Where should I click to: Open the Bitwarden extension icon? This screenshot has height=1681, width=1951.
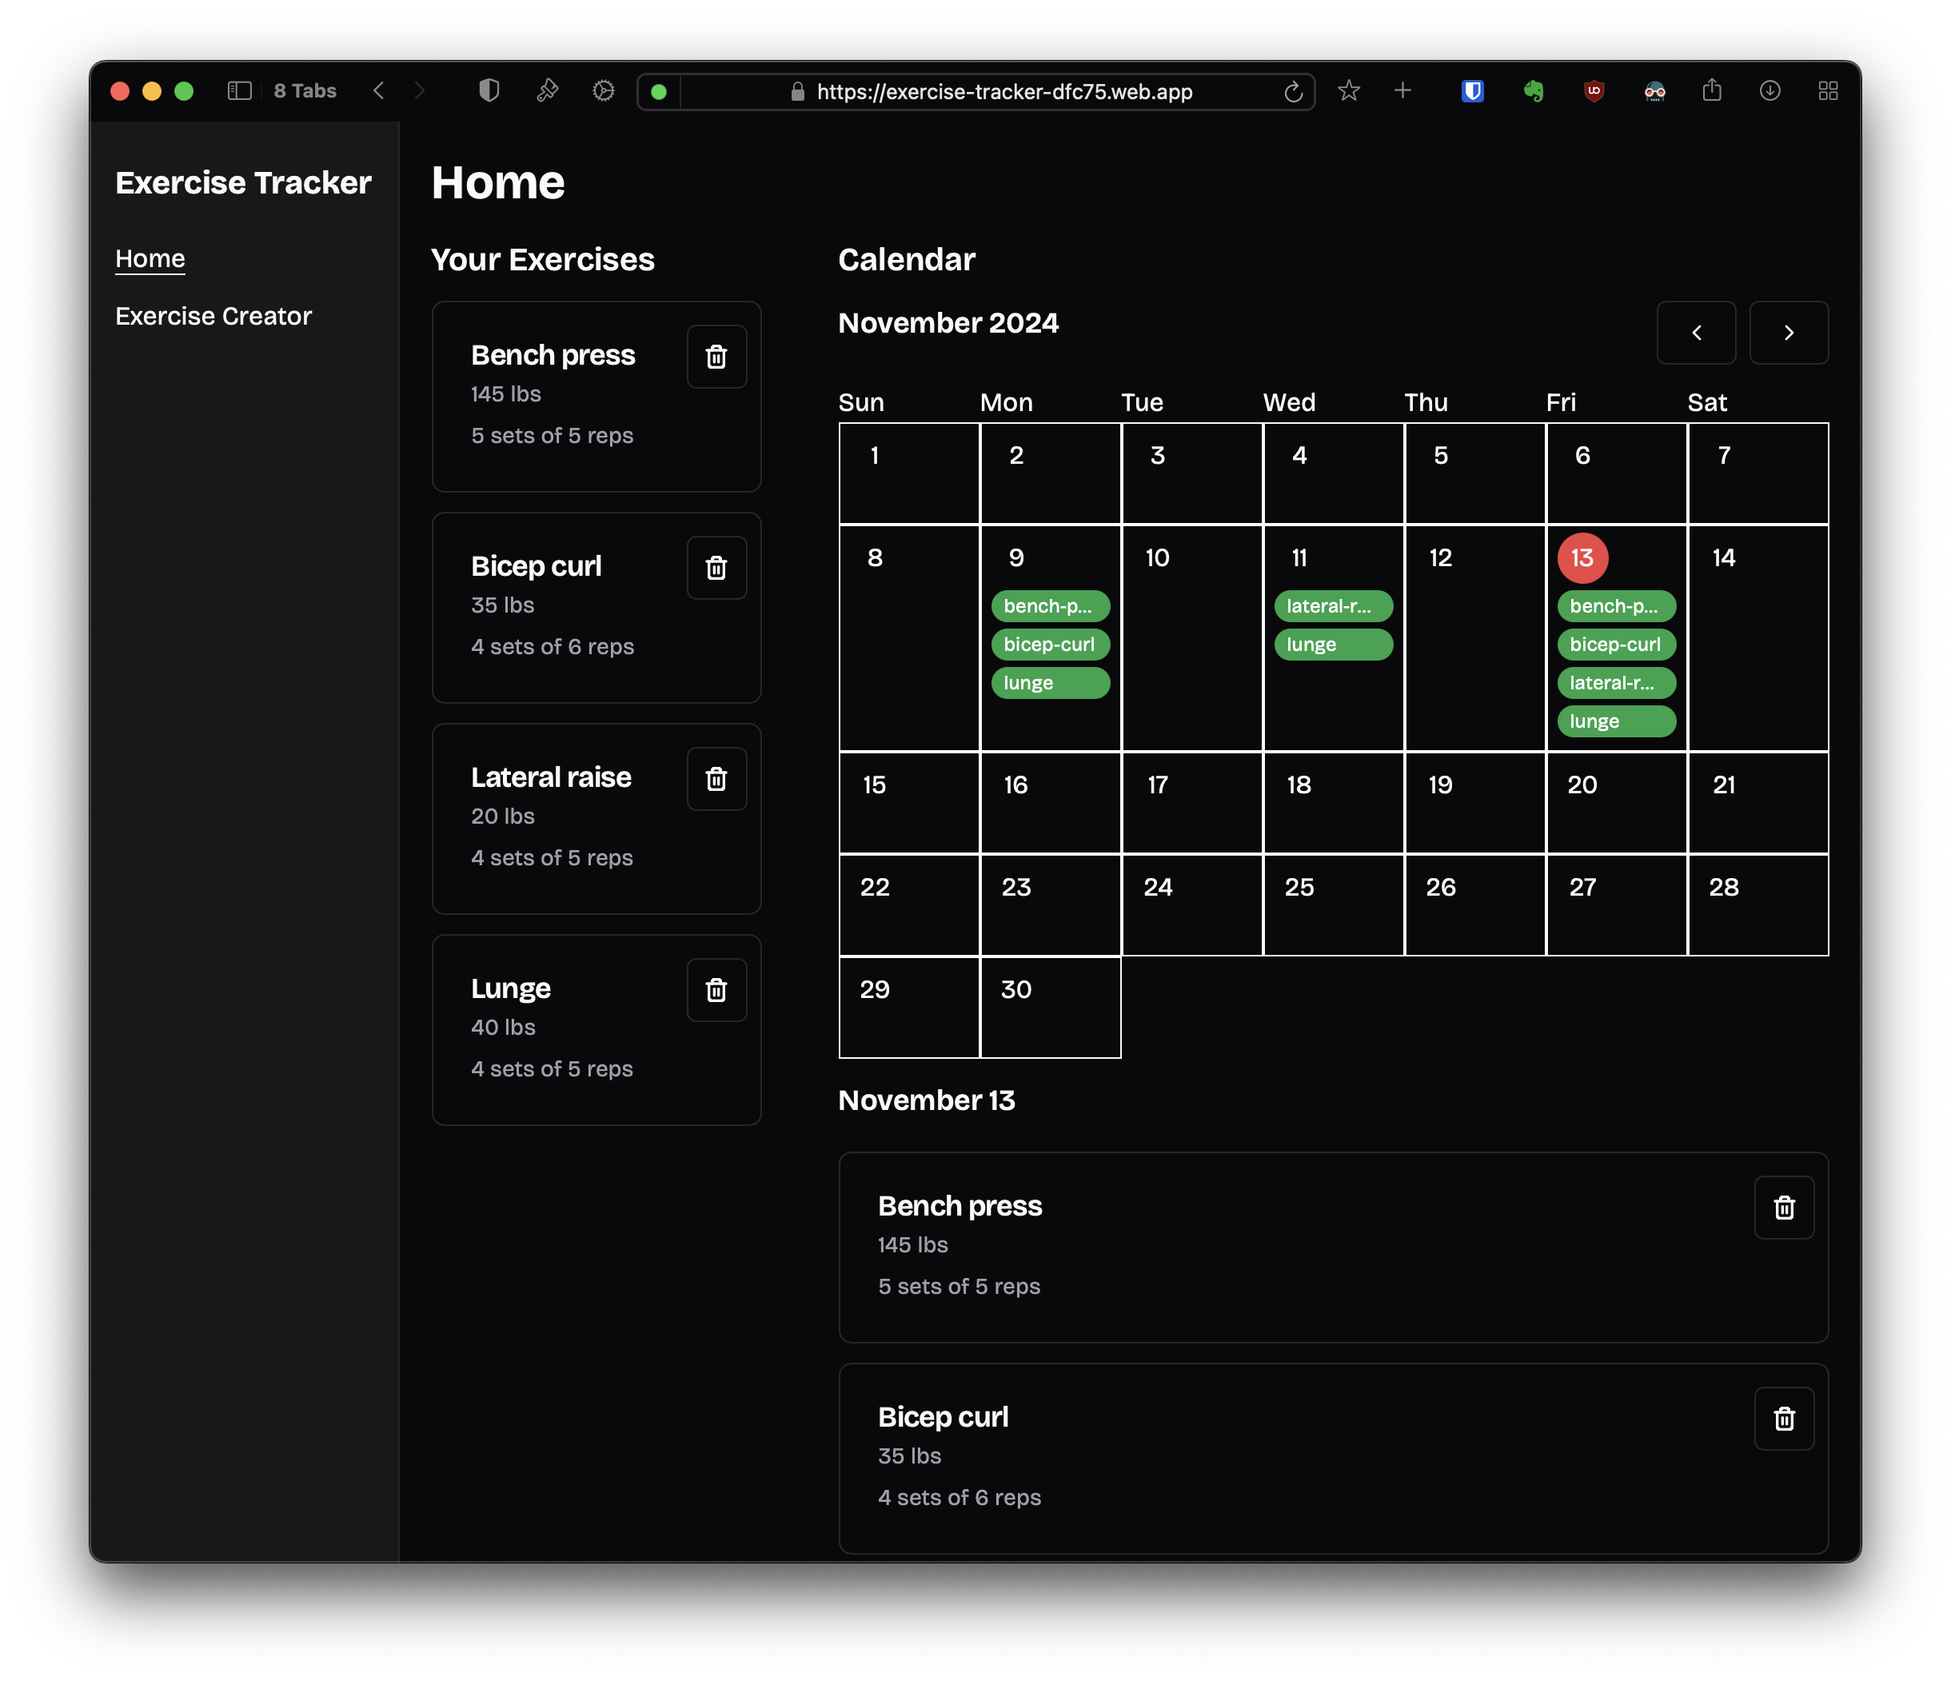[x=1473, y=91]
